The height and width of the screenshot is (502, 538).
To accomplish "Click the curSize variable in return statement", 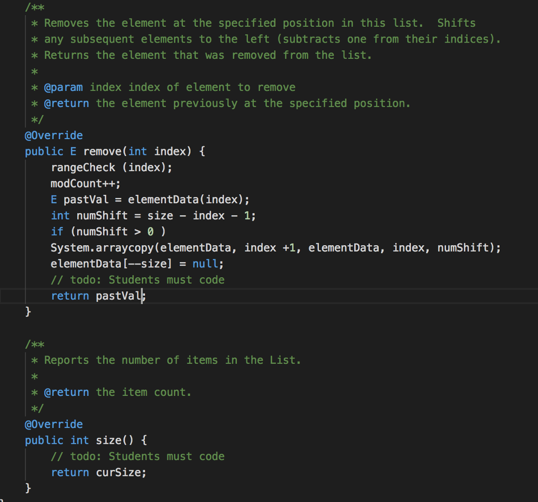I will point(118,473).
